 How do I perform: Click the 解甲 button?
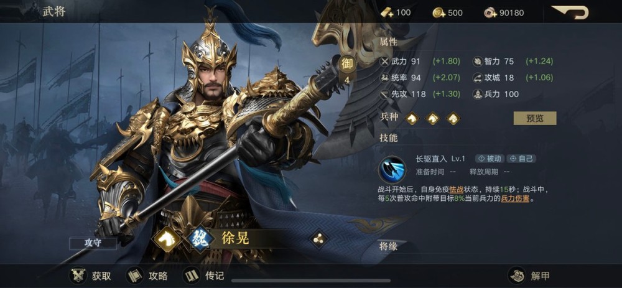tap(529, 276)
